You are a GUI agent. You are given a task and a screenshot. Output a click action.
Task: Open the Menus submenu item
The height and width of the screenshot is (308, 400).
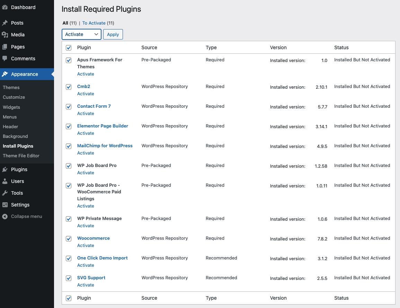click(10, 117)
